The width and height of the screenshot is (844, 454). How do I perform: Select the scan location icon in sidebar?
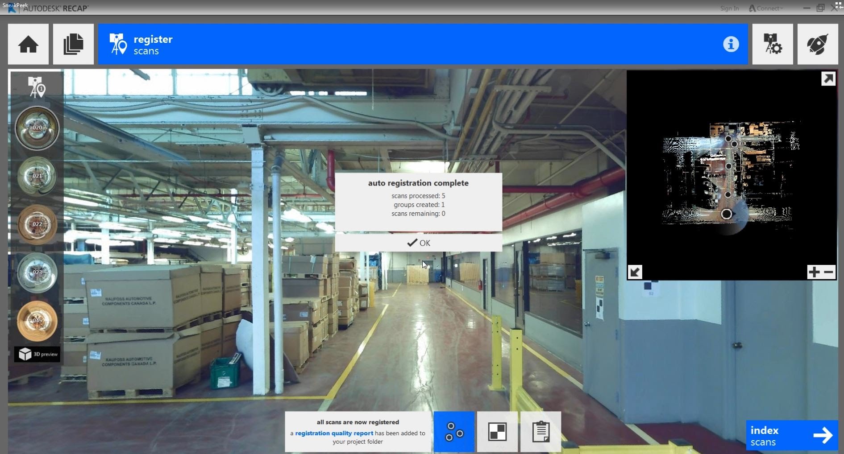click(x=37, y=87)
